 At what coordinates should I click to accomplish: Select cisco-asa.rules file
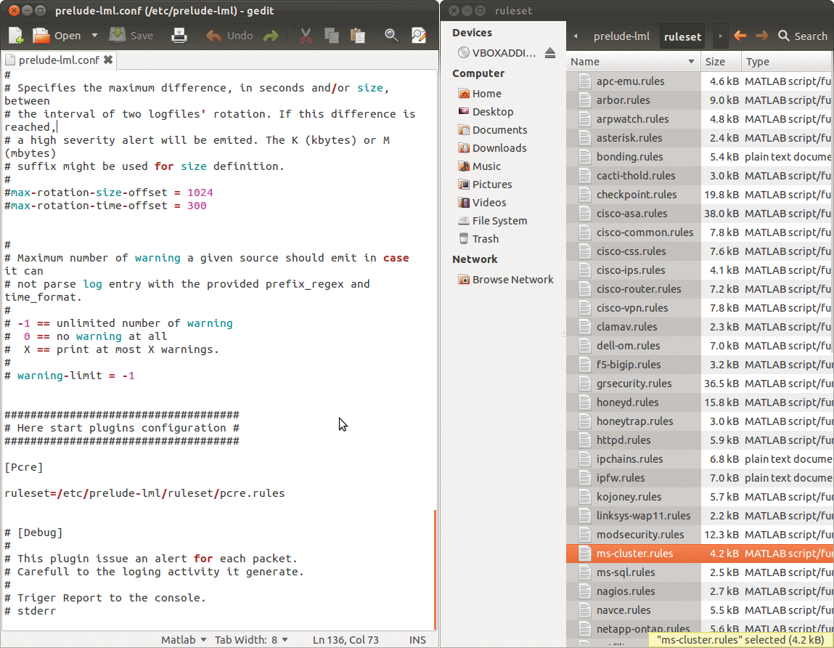(x=700, y=214)
